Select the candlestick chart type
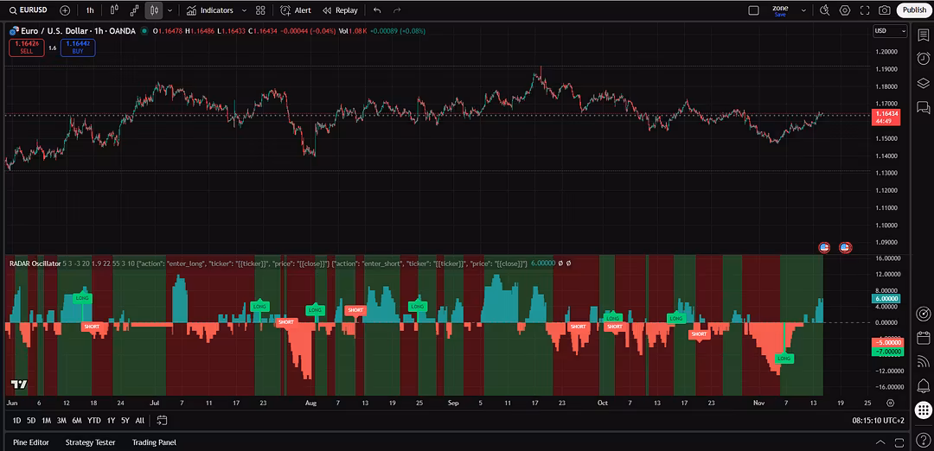Image resolution: width=934 pixels, height=451 pixels. tap(154, 10)
